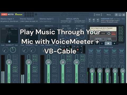Click Voicemeeter AUX fader gain knob

coord(76,62)
